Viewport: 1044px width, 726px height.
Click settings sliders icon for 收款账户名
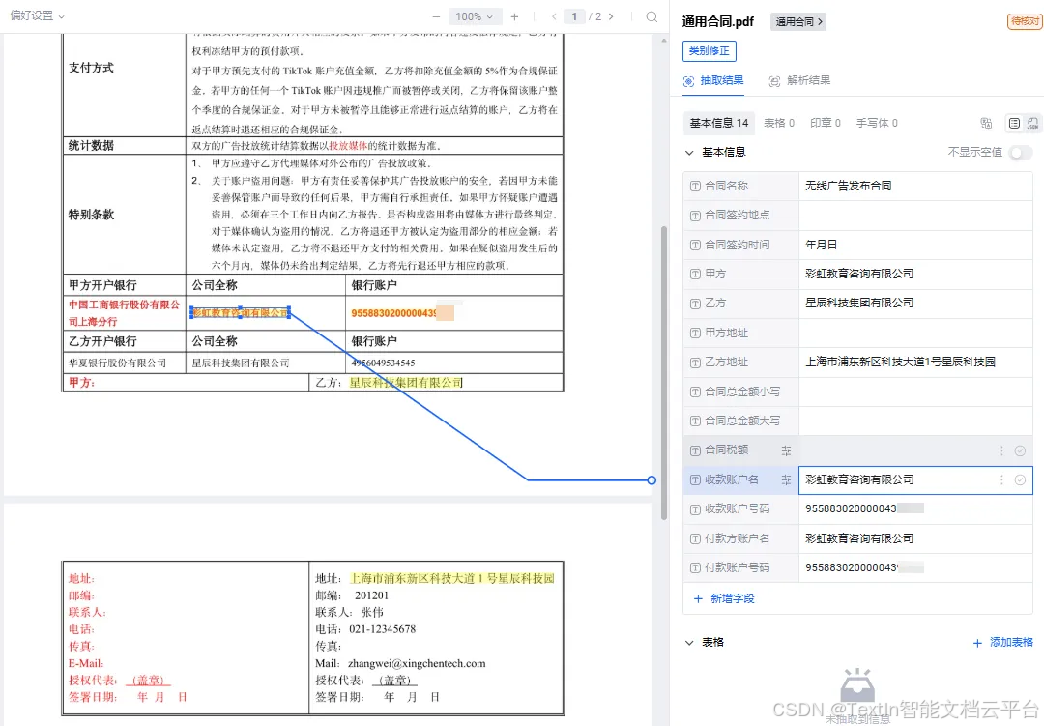786,480
